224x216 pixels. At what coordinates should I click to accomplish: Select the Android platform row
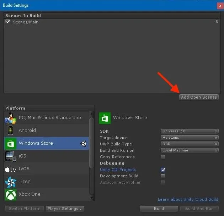pos(47,131)
